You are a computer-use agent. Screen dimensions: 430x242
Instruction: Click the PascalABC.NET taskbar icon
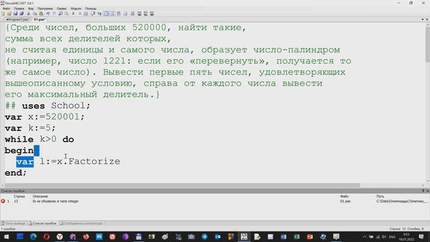pyautogui.click(x=244, y=237)
